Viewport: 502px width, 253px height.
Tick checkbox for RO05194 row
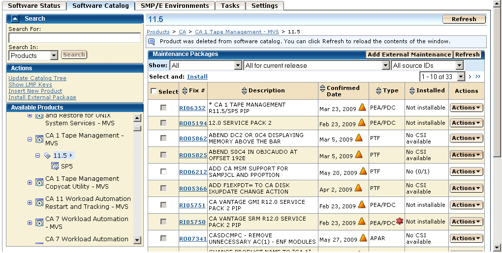pos(163,123)
